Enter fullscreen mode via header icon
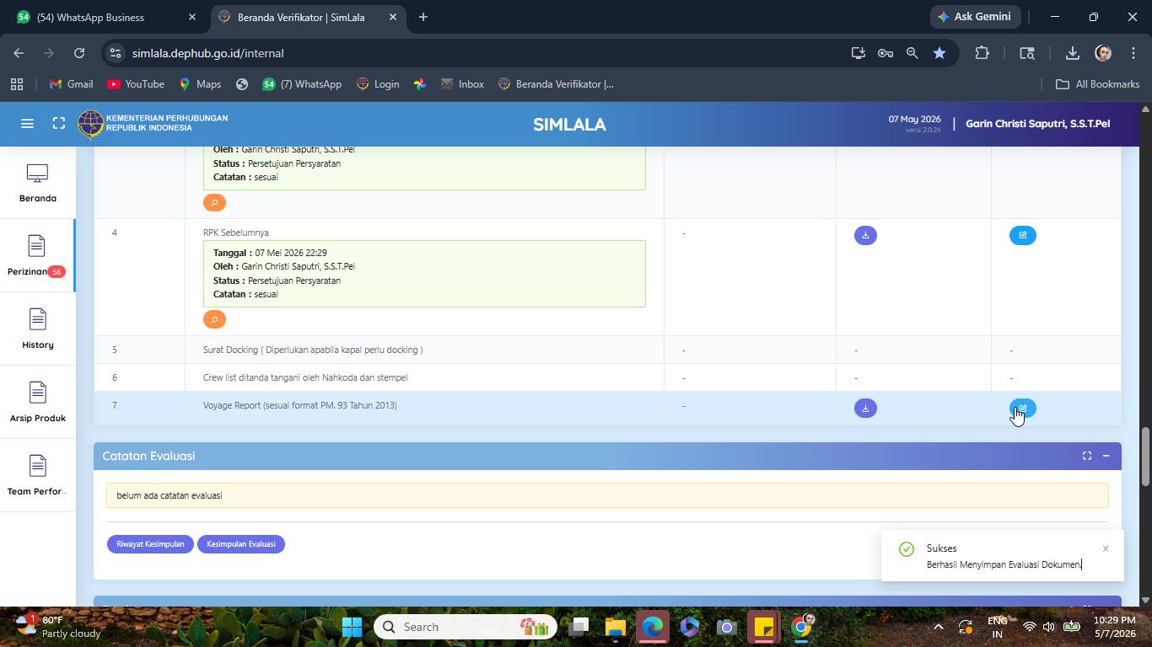The image size is (1152, 647). 59,124
